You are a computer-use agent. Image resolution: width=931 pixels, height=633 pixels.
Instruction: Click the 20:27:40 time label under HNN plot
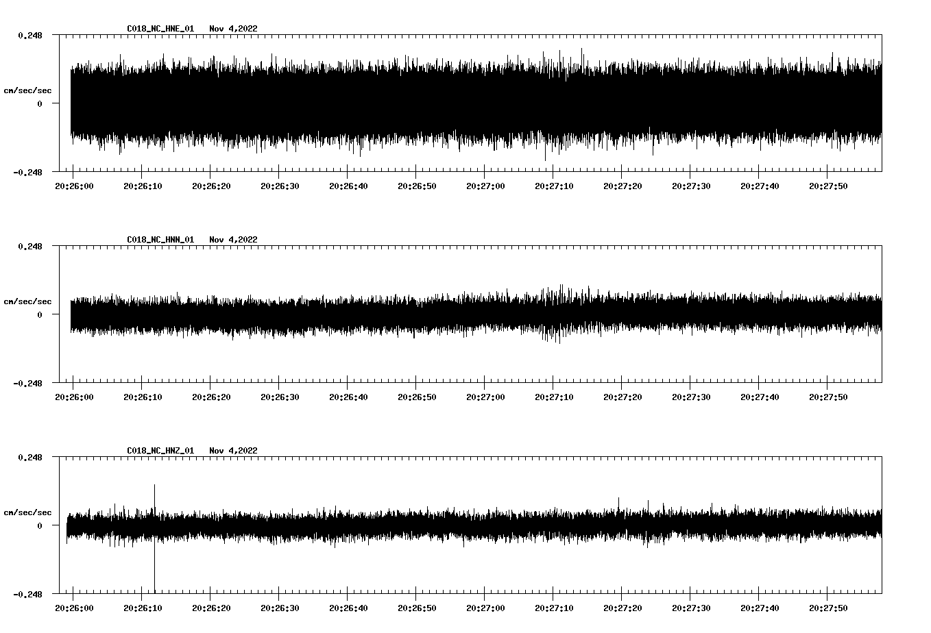click(x=760, y=397)
